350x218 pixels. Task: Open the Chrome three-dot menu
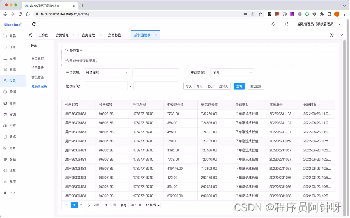point(344,14)
